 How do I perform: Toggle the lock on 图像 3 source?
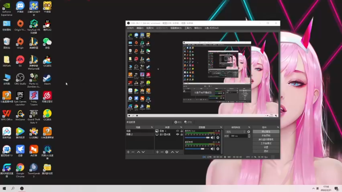181,131
